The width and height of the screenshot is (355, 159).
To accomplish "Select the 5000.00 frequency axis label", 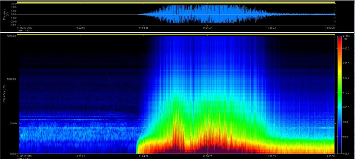I will (11, 36).
